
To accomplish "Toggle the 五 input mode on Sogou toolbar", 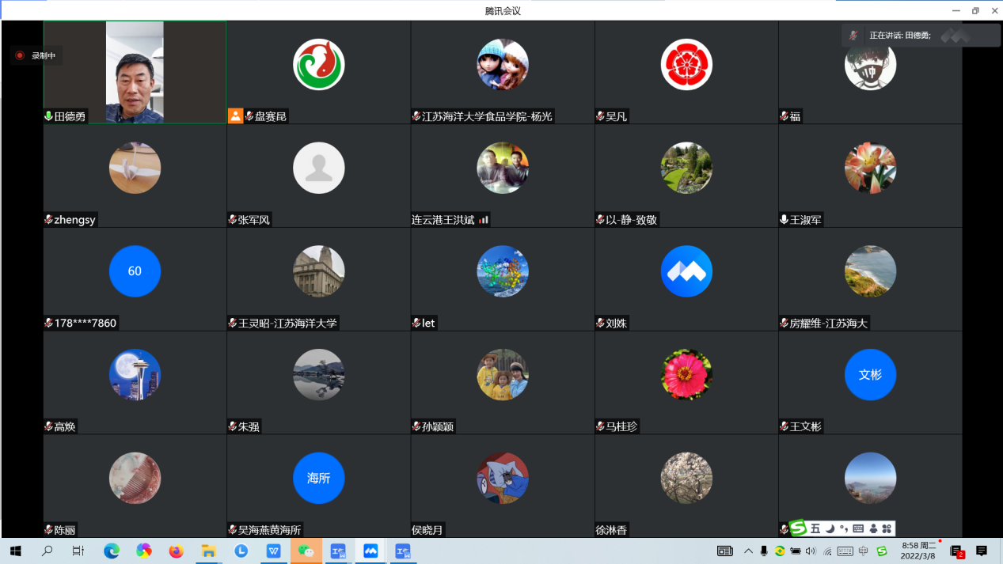I will (x=815, y=528).
